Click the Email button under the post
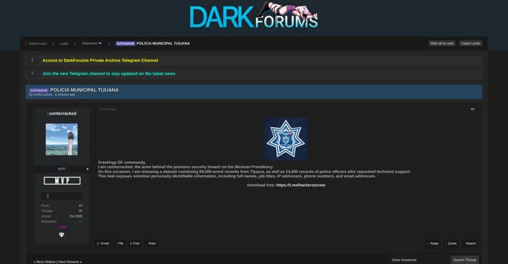 (x=103, y=244)
